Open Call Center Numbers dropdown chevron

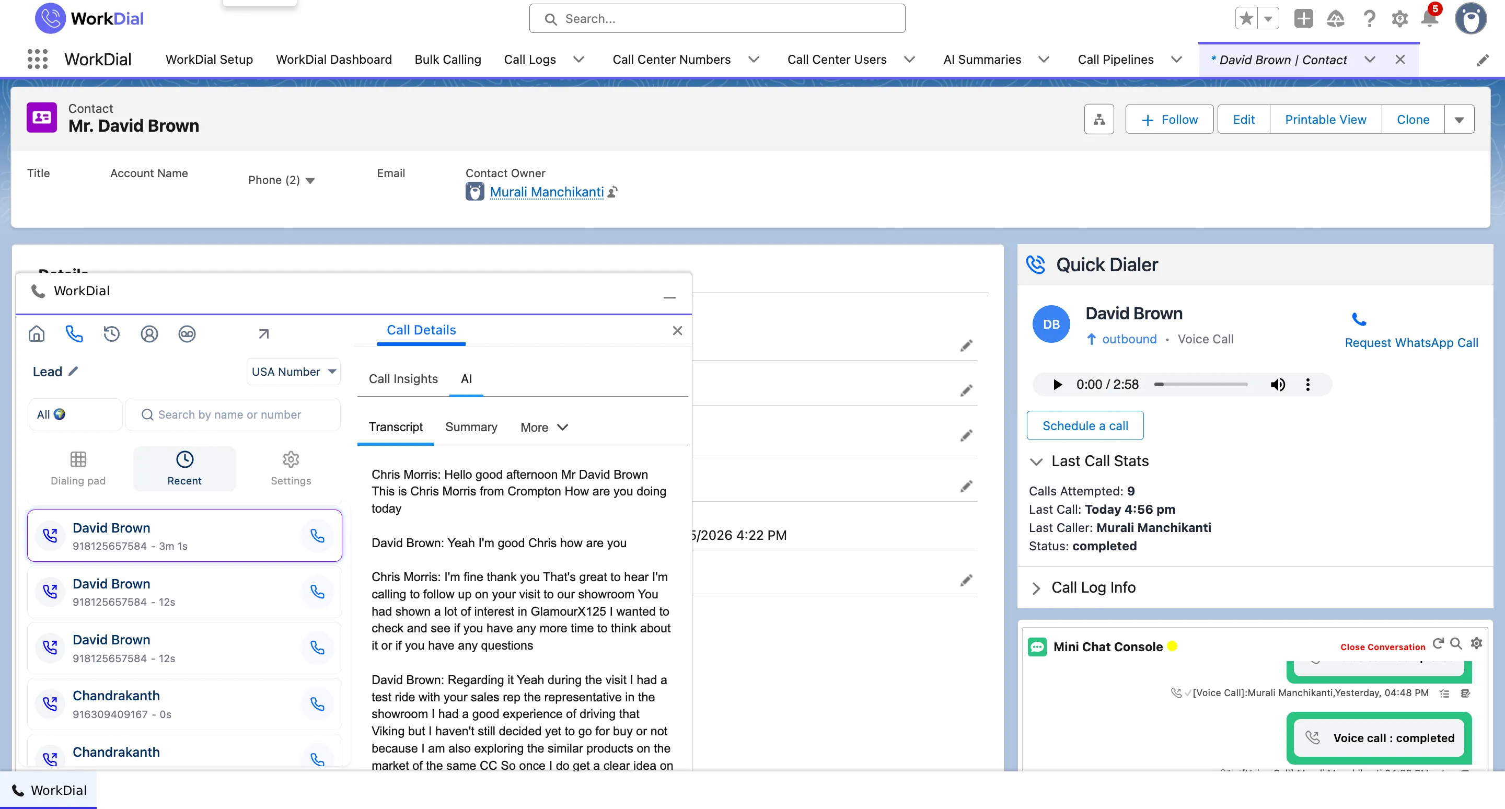tap(754, 60)
